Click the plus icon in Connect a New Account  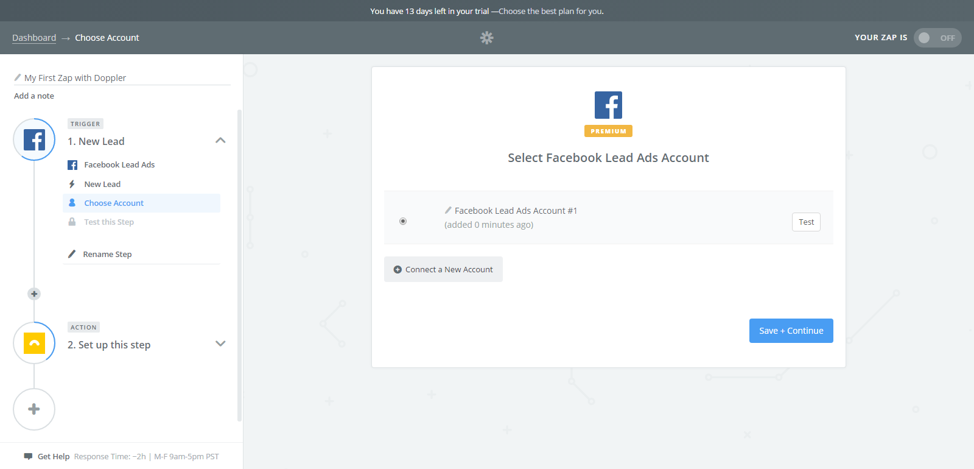pos(398,269)
